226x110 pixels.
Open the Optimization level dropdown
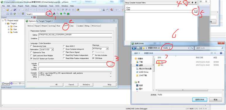[x=52, y=49]
